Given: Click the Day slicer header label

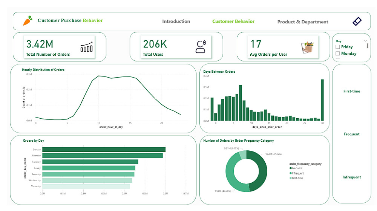Looking at the screenshot, I should pyautogui.click(x=339, y=41).
